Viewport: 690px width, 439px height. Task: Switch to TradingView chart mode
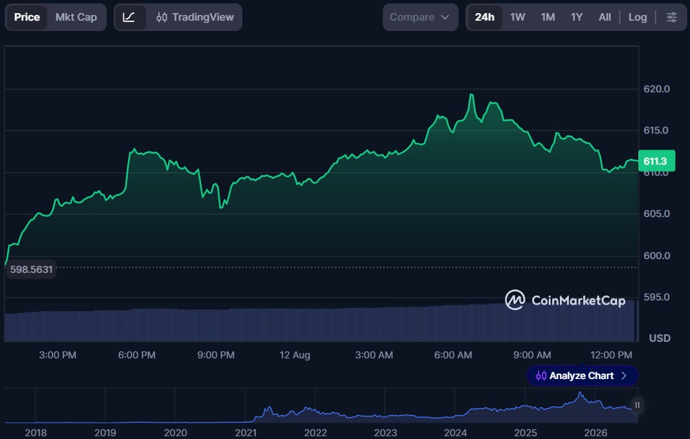195,17
